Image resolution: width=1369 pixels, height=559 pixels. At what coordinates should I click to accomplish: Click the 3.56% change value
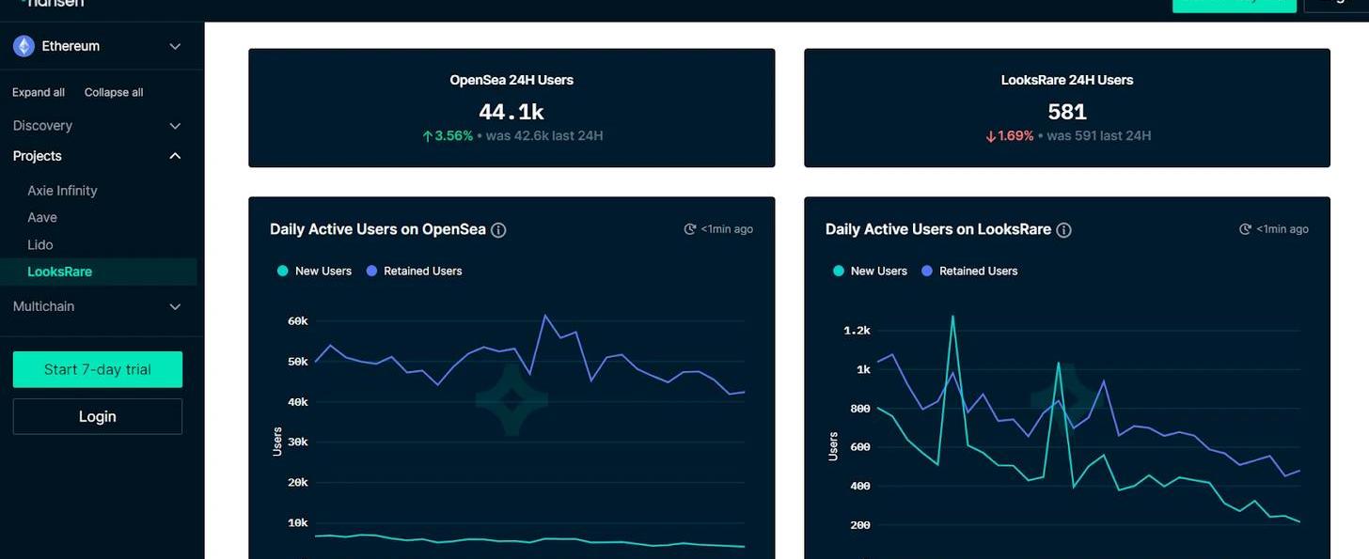click(x=454, y=136)
